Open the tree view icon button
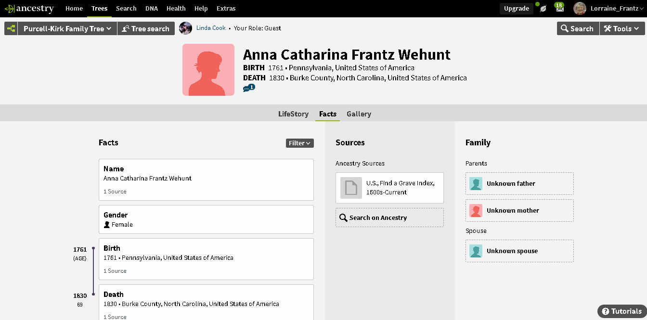 tap(11, 28)
